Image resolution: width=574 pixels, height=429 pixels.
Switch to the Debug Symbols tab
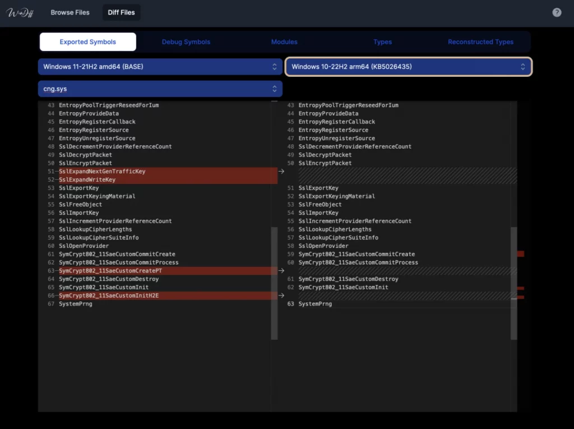pyautogui.click(x=186, y=41)
